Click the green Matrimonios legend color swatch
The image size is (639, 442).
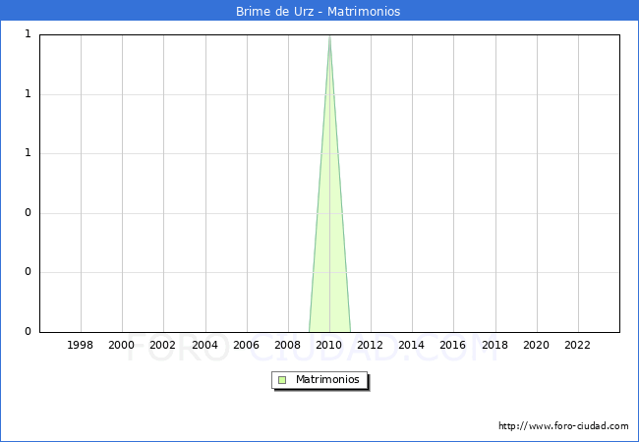pos(282,380)
